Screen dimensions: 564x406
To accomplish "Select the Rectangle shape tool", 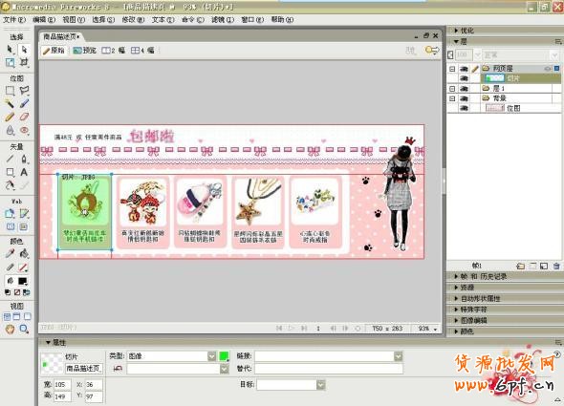I will coord(10,172).
